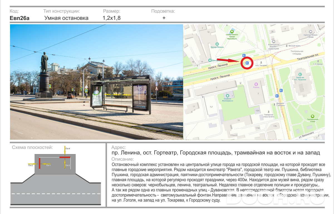The image size is (334, 214).
Task: Click the Описание: label
Action: pyautogui.click(x=122, y=159)
